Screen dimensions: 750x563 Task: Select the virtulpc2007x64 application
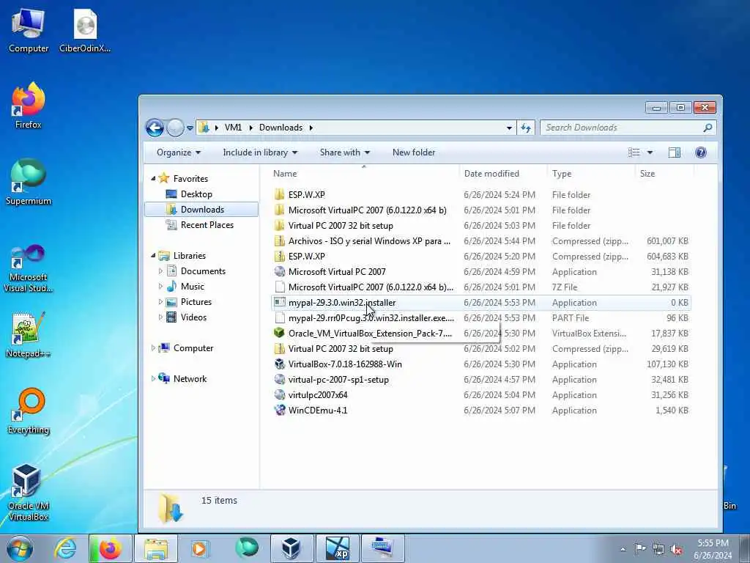[480, 395]
